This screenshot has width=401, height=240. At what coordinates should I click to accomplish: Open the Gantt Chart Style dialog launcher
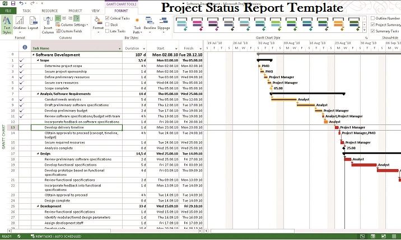click(366, 38)
